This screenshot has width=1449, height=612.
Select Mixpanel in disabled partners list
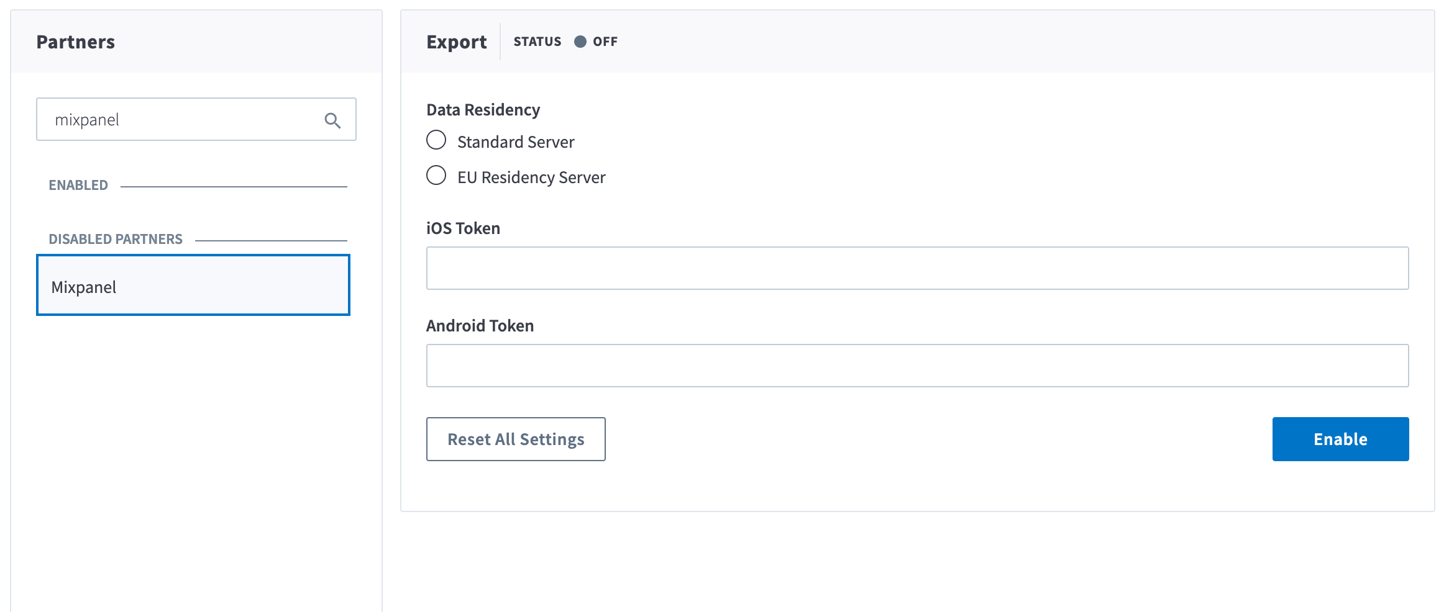coord(193,285)
